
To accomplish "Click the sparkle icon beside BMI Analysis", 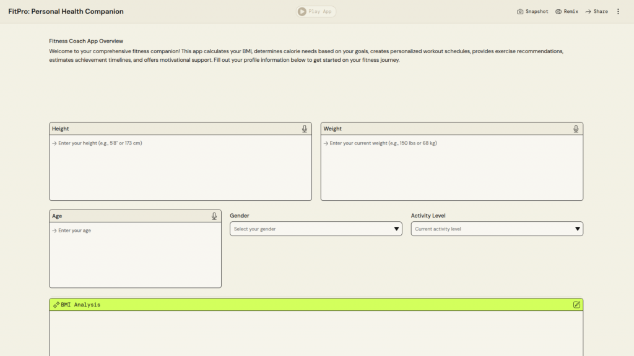I will click(x=56, y=305).
